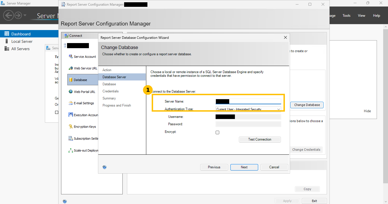
Task: Click Next in the wizard
Action: click(244, 167)
